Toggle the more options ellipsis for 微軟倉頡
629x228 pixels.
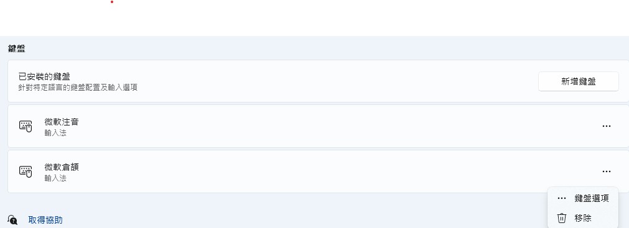(x=606, y=171)
